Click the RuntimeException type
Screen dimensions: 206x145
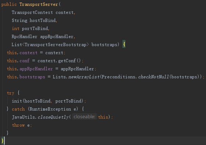[x=50, y=109]
